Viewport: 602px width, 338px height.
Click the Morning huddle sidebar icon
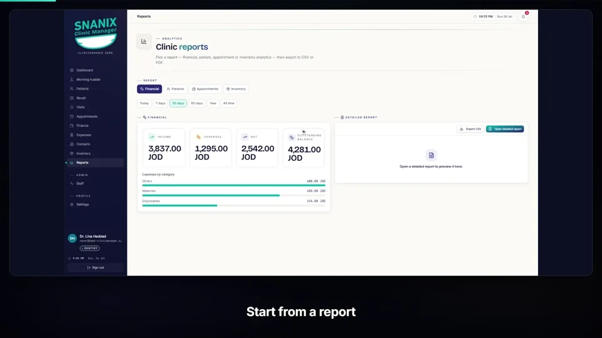click(x=71, y=79)
